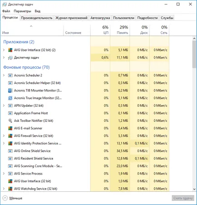Click the AVG Service Process icon

[x=10, y=174]
